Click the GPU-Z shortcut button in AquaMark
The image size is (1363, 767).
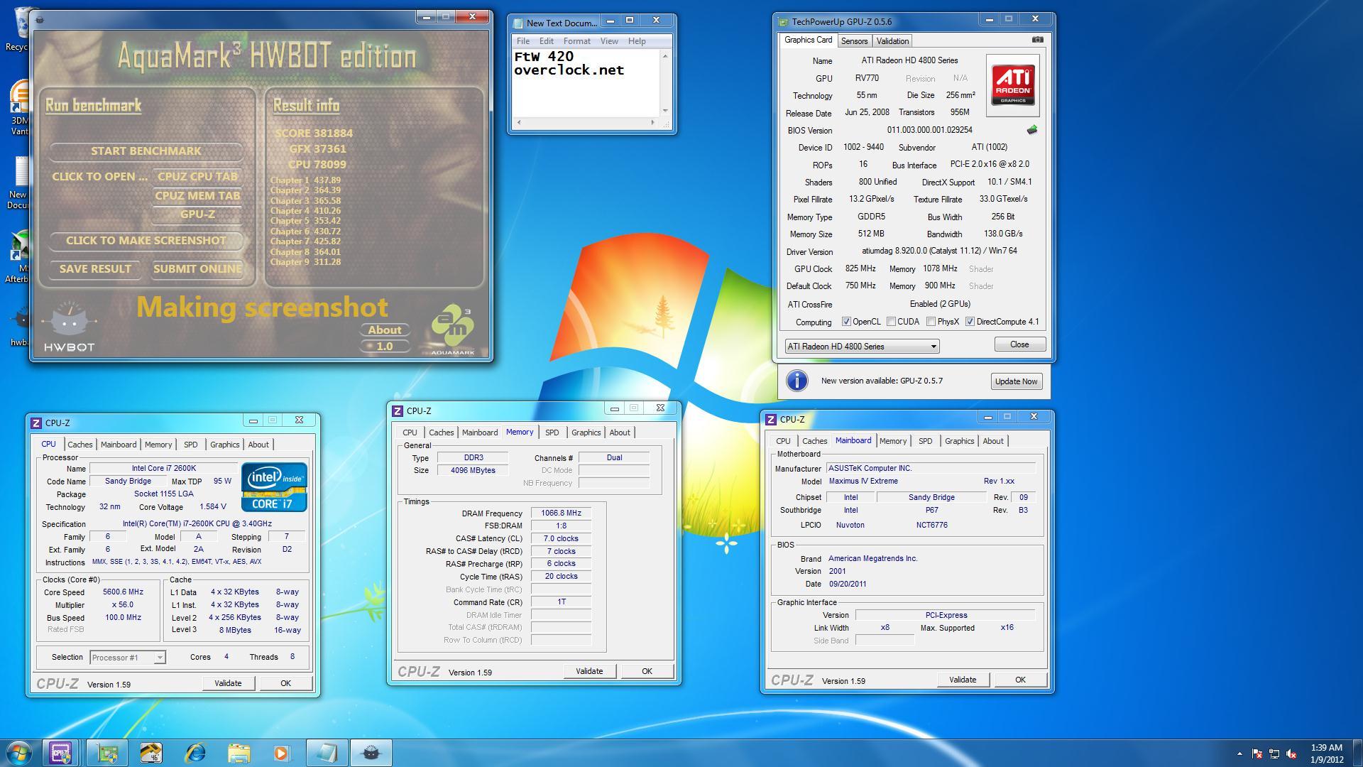click(x=197, y=214)
